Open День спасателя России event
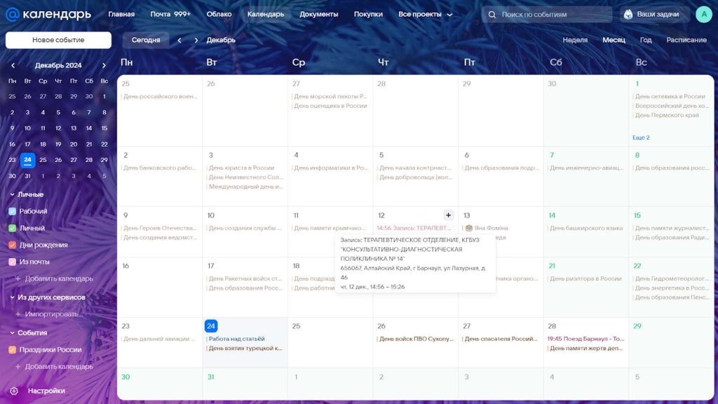Image resolution: width=718 pixels, height=404 pixels. point(501,339)
